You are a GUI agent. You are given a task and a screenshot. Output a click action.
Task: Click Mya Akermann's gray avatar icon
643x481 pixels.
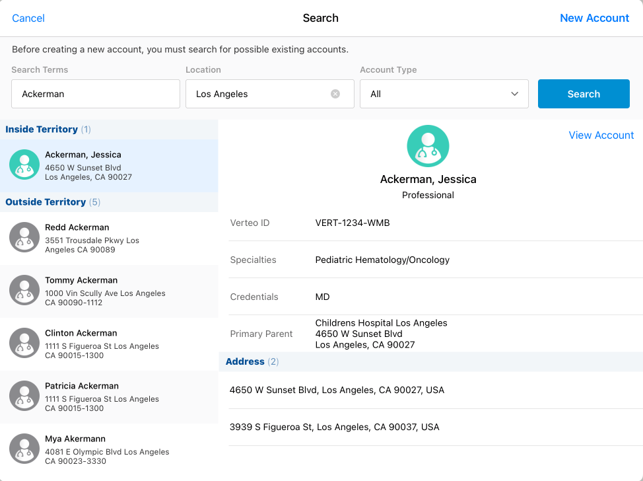click(x=24, y=449)
